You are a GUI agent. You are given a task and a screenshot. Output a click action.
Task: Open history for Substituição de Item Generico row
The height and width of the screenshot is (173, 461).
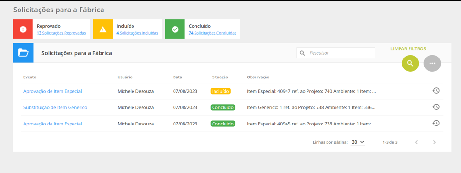pyautogui.click(x=436, y=107)
